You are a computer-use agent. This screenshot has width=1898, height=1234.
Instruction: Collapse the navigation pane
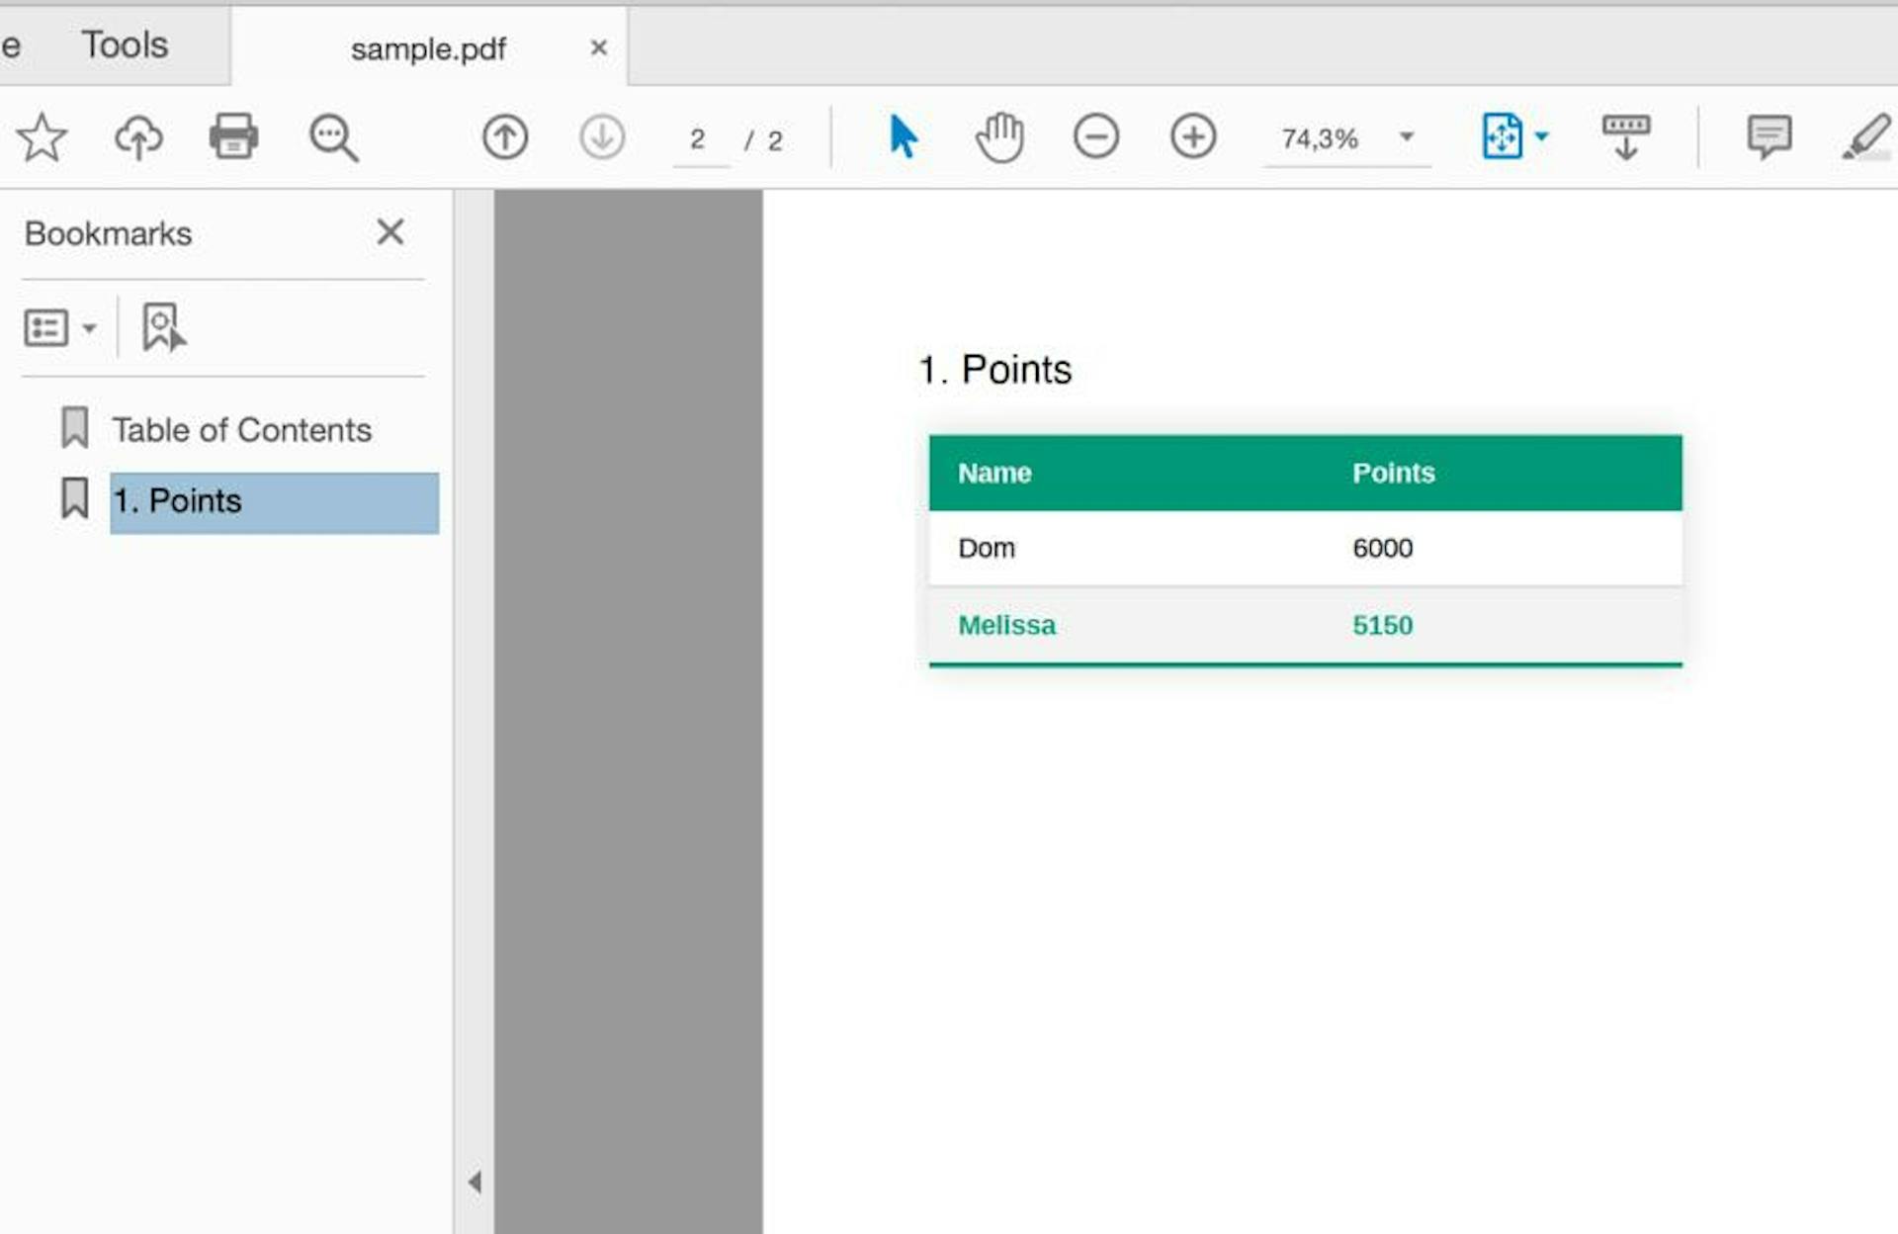(x=475, y=1181)
